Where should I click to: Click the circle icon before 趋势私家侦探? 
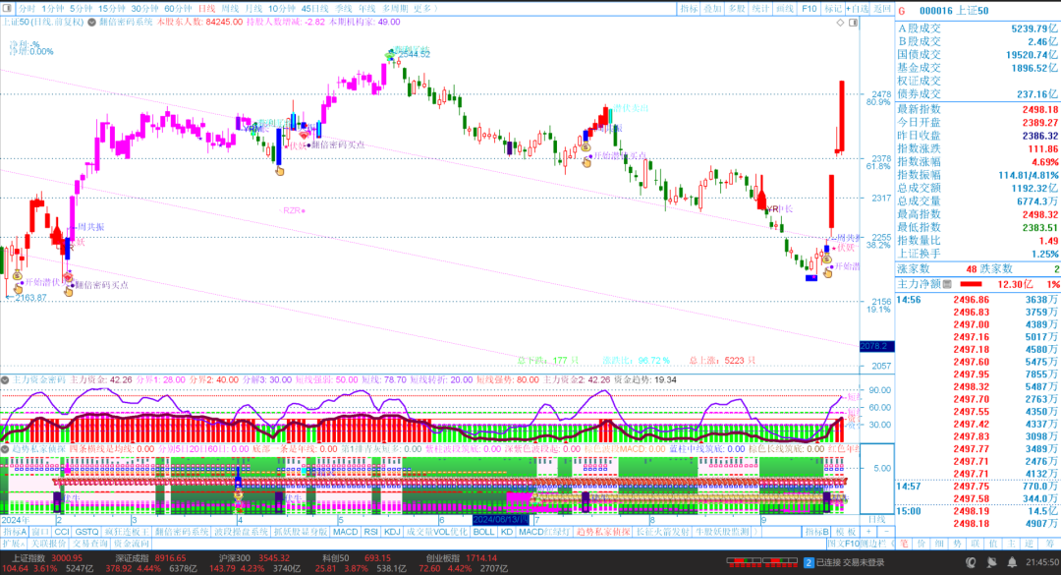pyautogui.click(x=5, y=449)
